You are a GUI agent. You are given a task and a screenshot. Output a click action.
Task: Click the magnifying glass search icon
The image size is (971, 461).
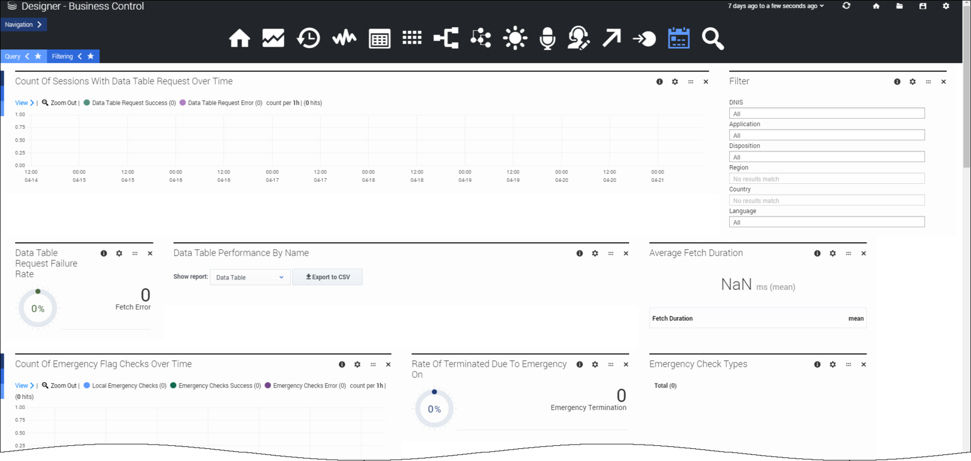[x=712, y=38]
